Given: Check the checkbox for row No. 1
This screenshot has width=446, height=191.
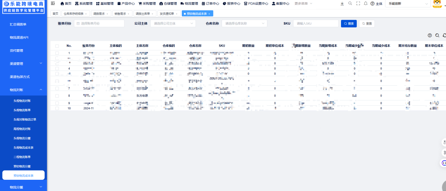Looking at the screenshot, I should pyautogui.click(x=57, y=53).
